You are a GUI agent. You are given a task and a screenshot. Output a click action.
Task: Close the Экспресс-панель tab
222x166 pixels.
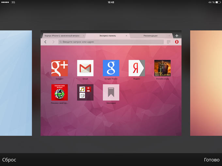pos(126,35)
